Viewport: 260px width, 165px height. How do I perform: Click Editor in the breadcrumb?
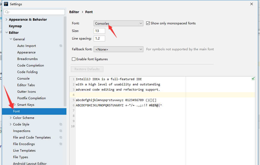[x=74, y=12]
